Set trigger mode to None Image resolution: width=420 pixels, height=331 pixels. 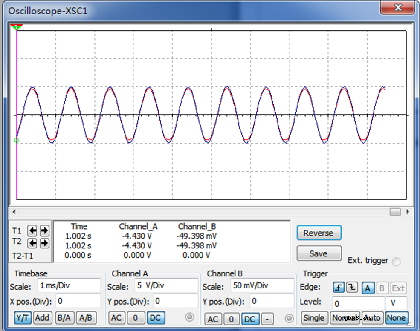[x=396, y=318]
